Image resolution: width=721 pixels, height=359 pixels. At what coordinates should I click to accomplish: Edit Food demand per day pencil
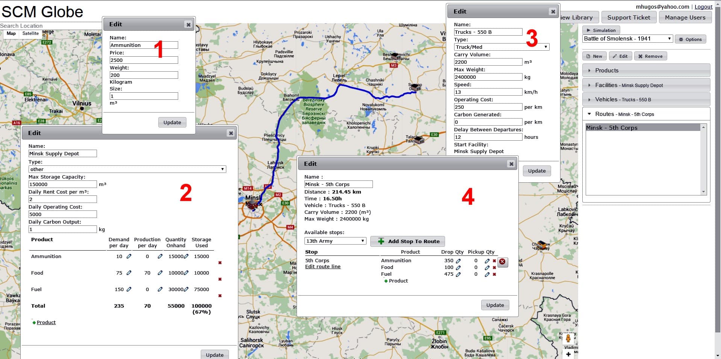click(129, 273)
